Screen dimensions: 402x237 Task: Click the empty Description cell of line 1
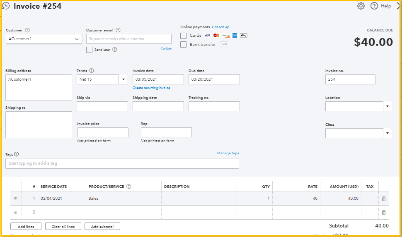[x=199, y=199]
